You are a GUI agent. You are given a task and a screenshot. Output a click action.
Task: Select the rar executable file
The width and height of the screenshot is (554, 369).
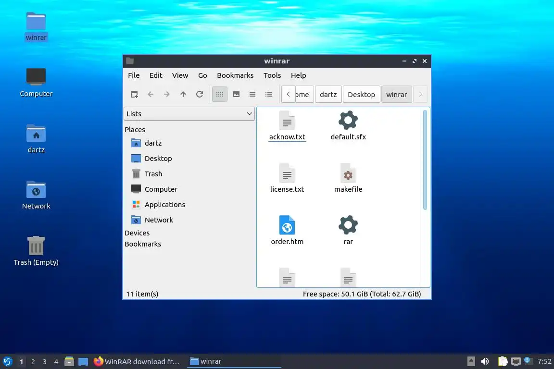click(348, 230)
